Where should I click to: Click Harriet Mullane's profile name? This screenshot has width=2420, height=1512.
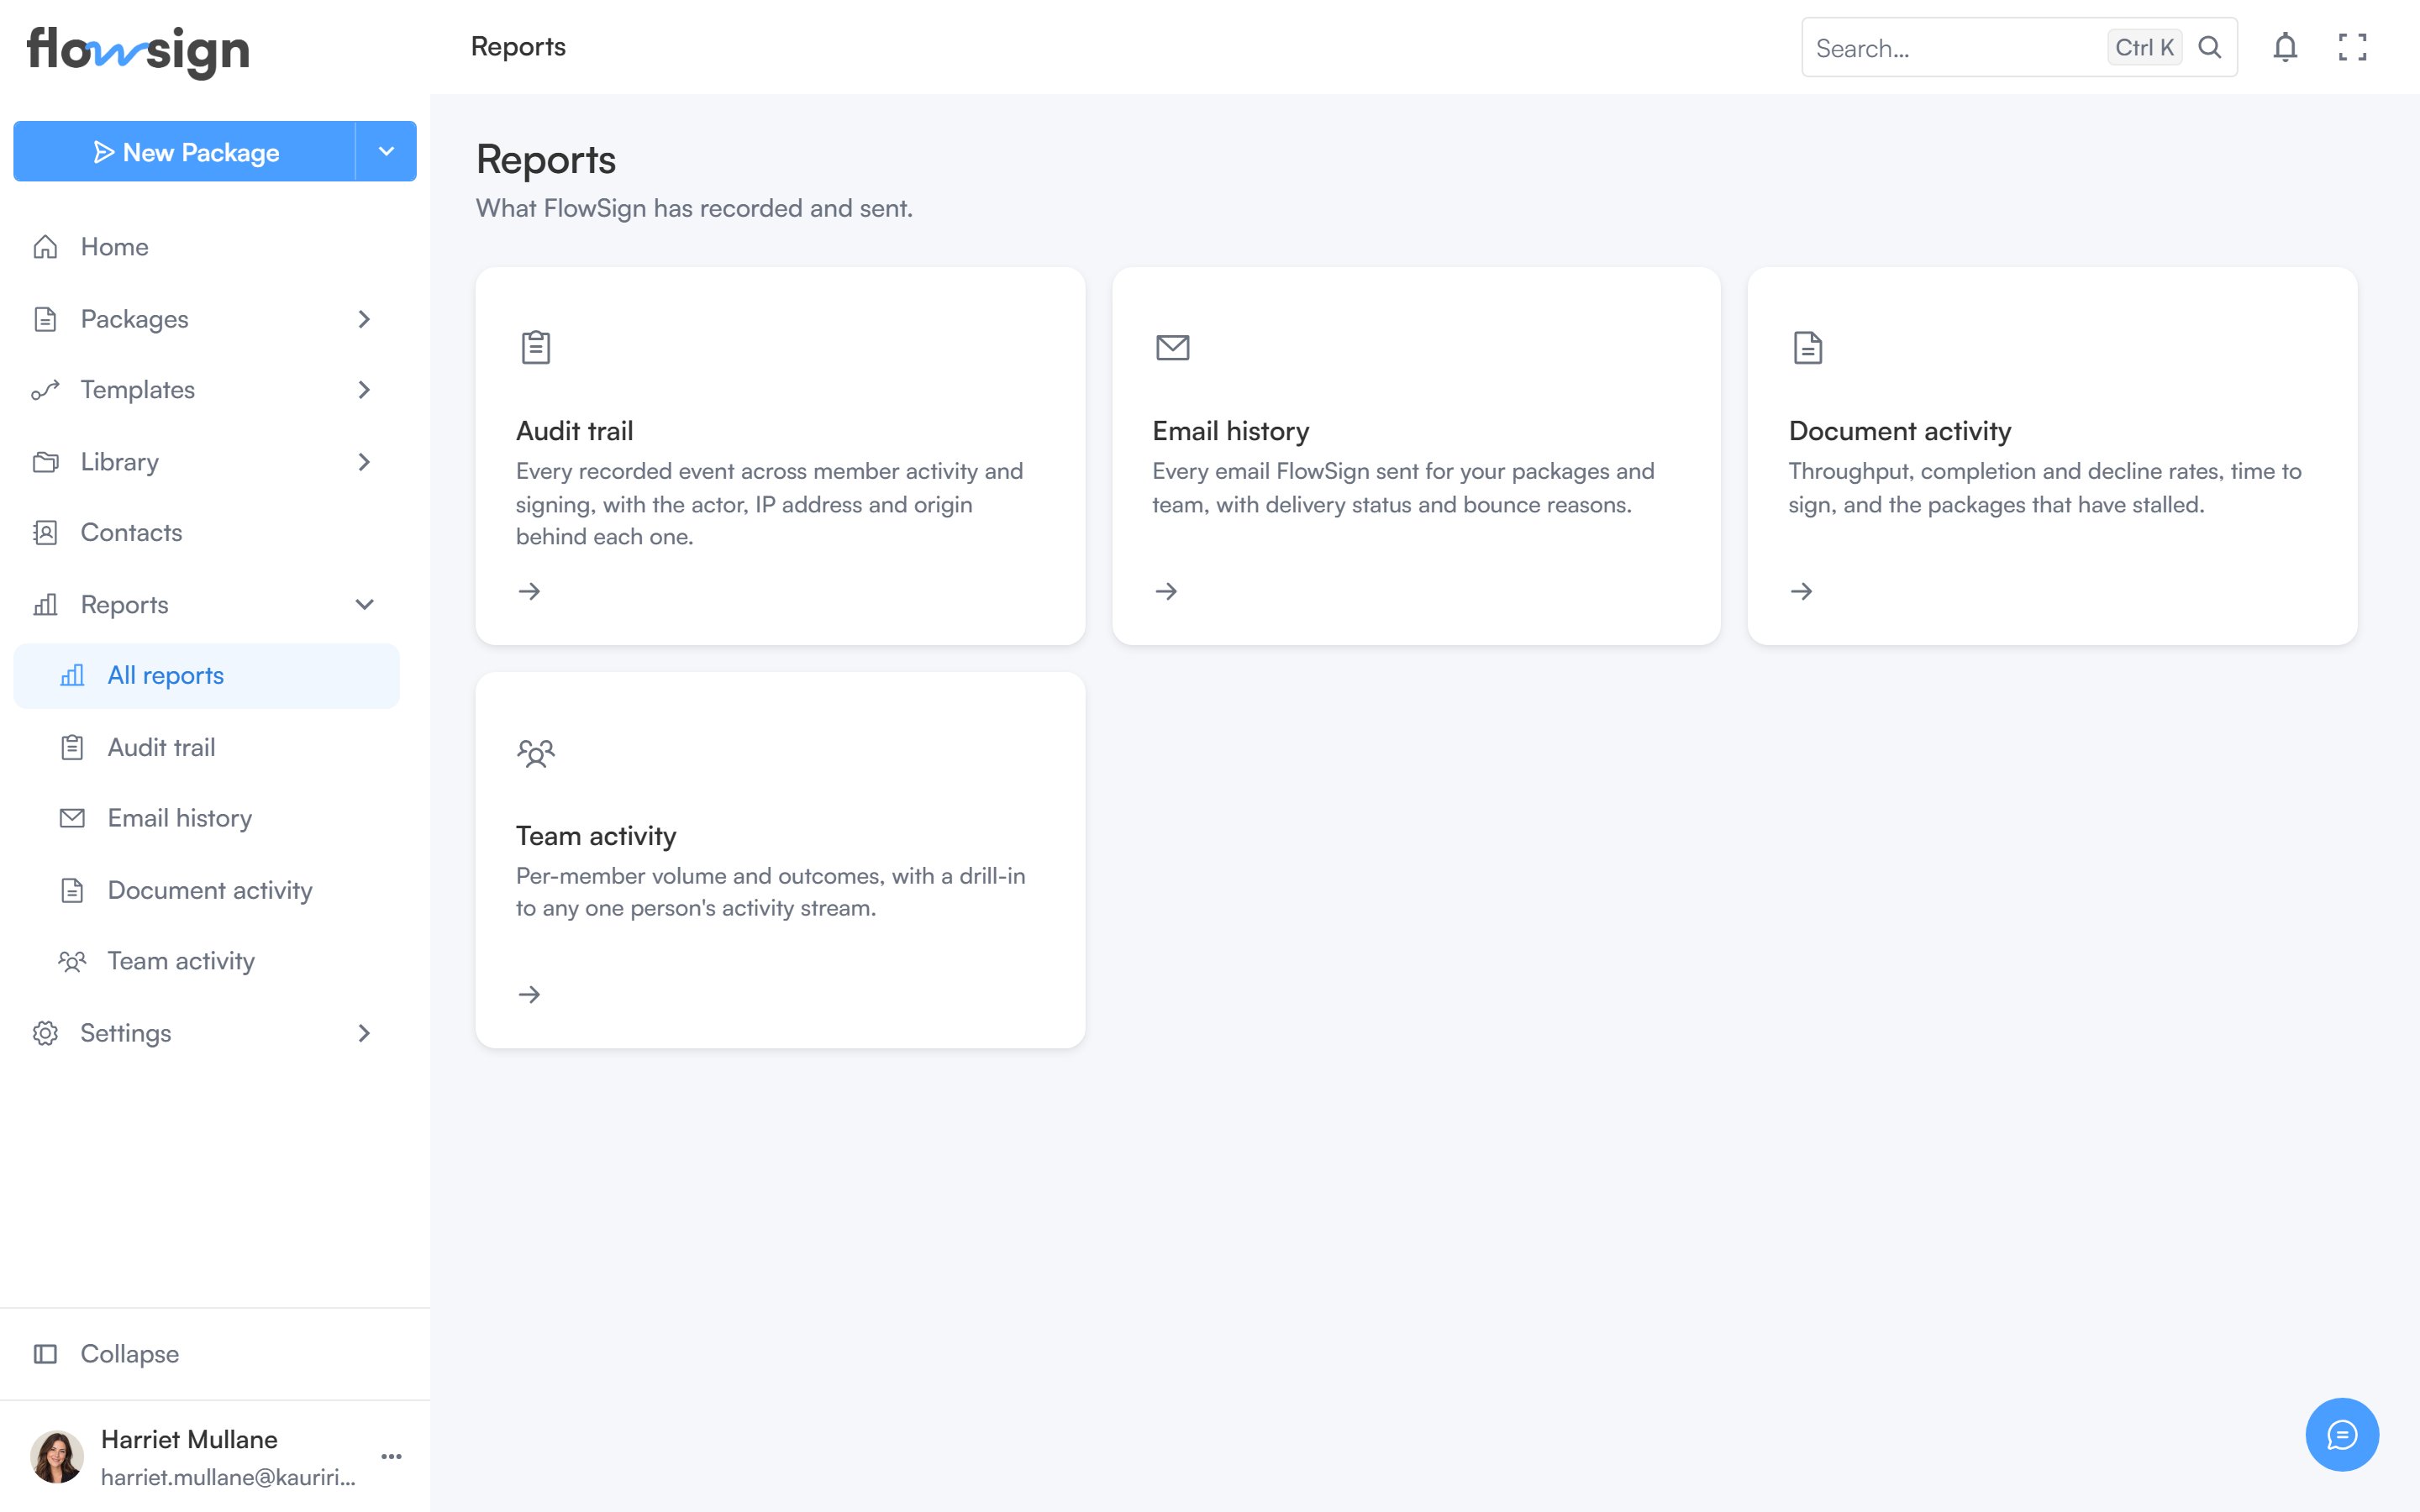(x=189, y=1439)
